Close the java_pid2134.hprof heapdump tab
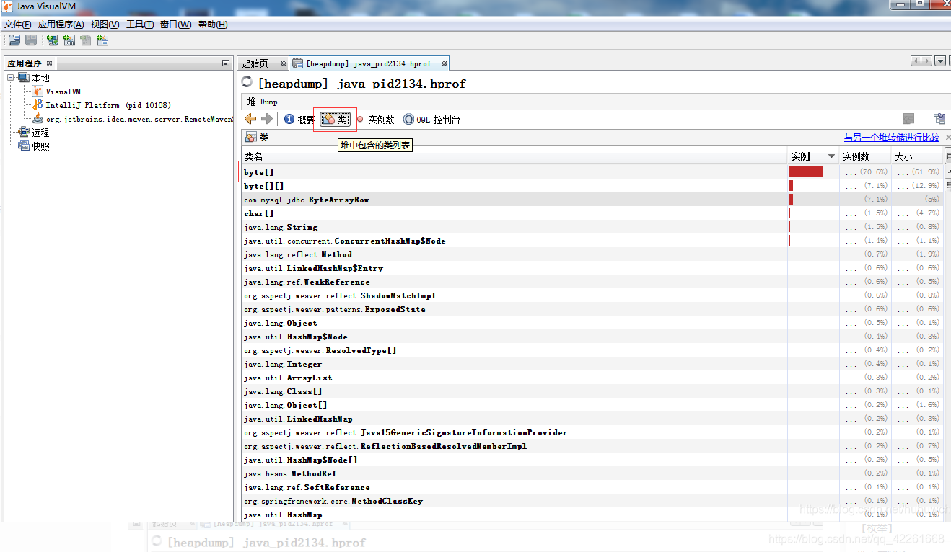Image resolution: width=951 pixels, height=552 pixels. [444, 63]
